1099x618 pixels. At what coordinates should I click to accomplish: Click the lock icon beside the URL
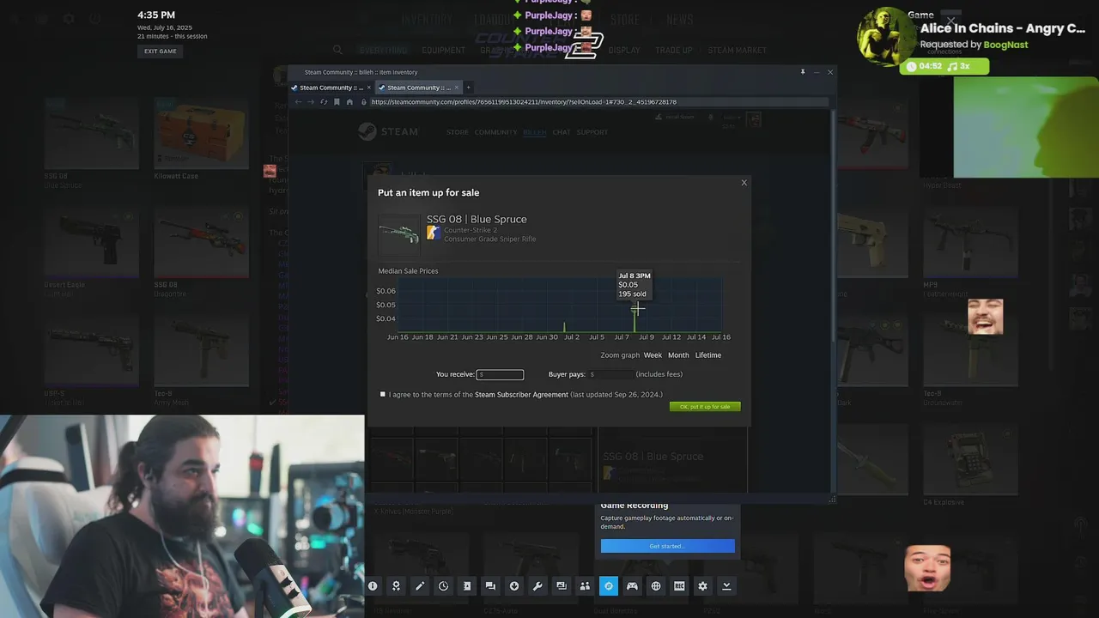(x=364, y=102)
